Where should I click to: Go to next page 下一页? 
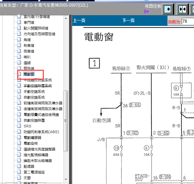tap(128, 20)
